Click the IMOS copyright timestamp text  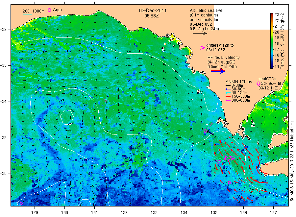(x=292, y=160)
